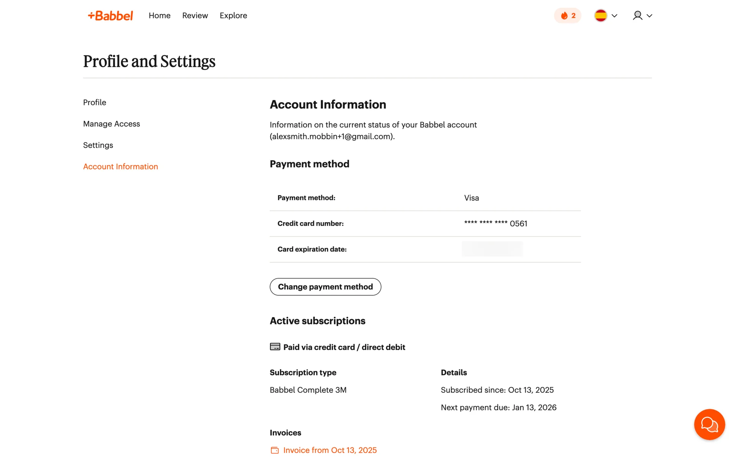Open the Explore page

pos(233,16)
